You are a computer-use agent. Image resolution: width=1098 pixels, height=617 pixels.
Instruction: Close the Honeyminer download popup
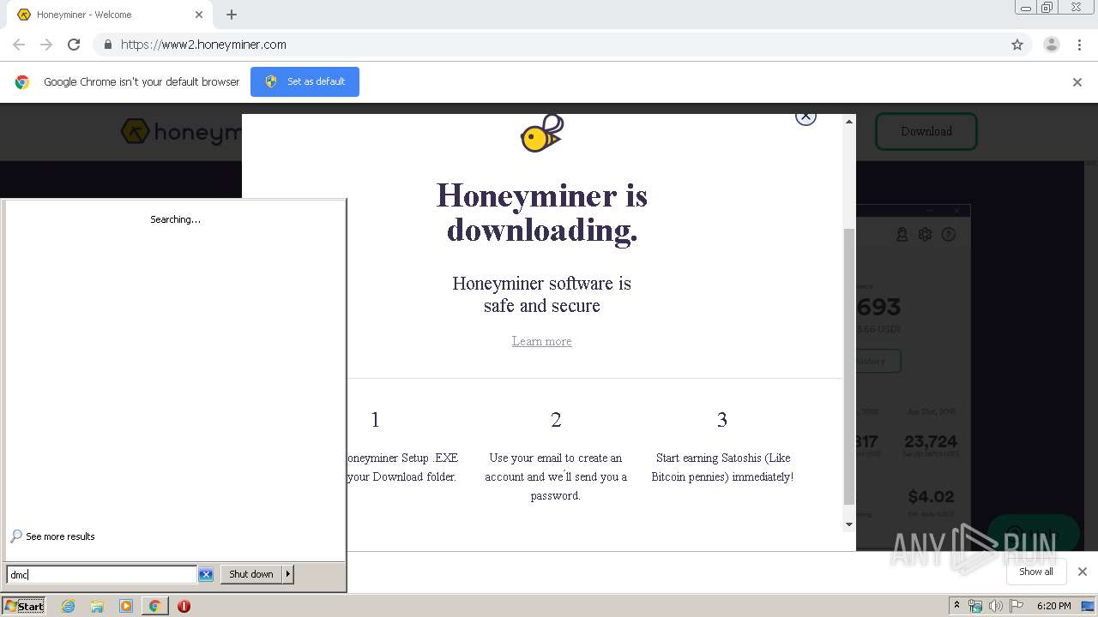(x=805, y=117)
